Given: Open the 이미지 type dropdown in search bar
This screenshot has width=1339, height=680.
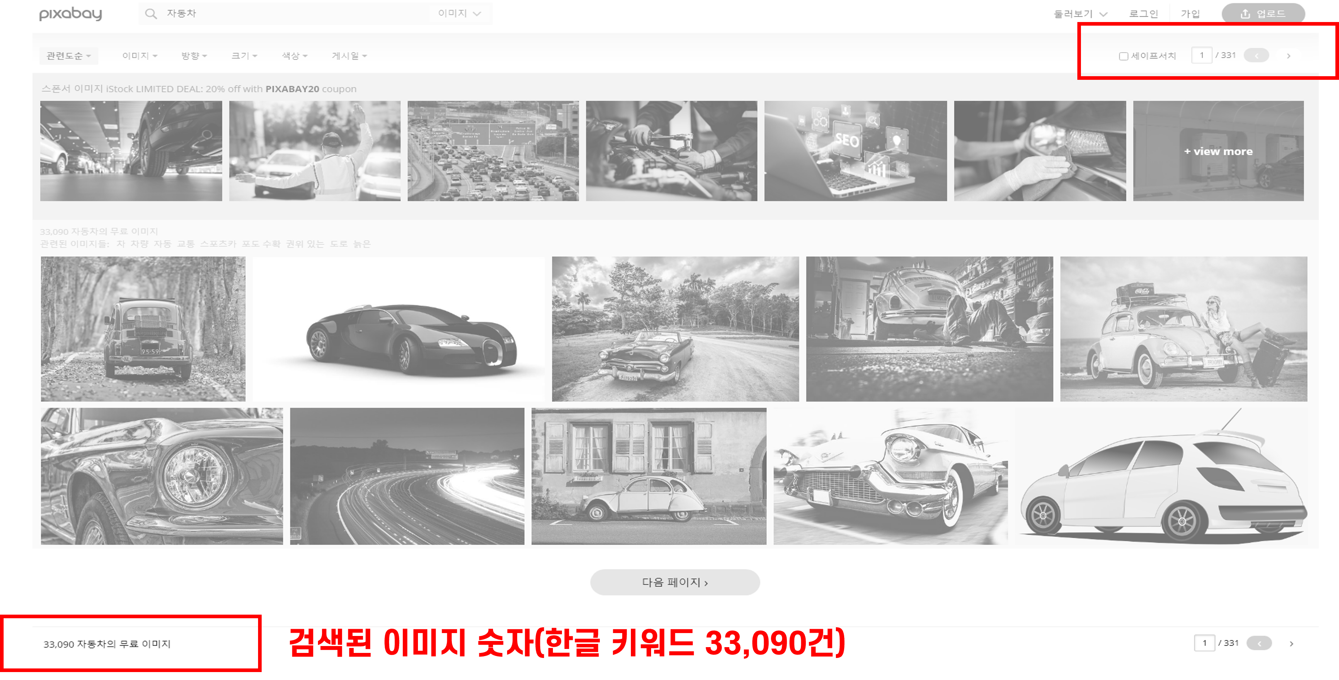Looking at the screenshot, I should (459, 13).
